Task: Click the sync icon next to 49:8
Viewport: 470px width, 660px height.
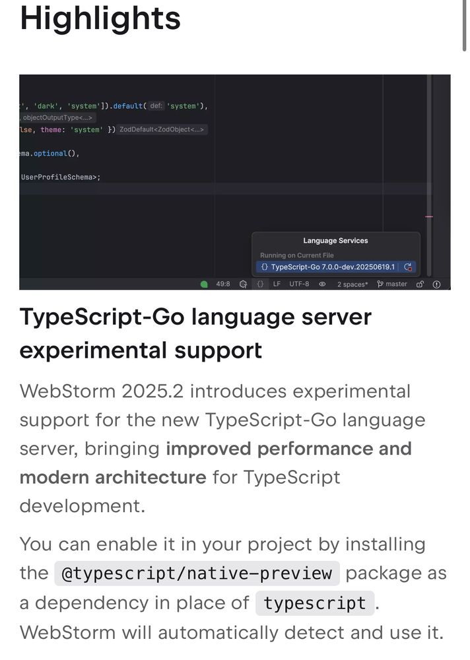Action: [x=243, y=284]
